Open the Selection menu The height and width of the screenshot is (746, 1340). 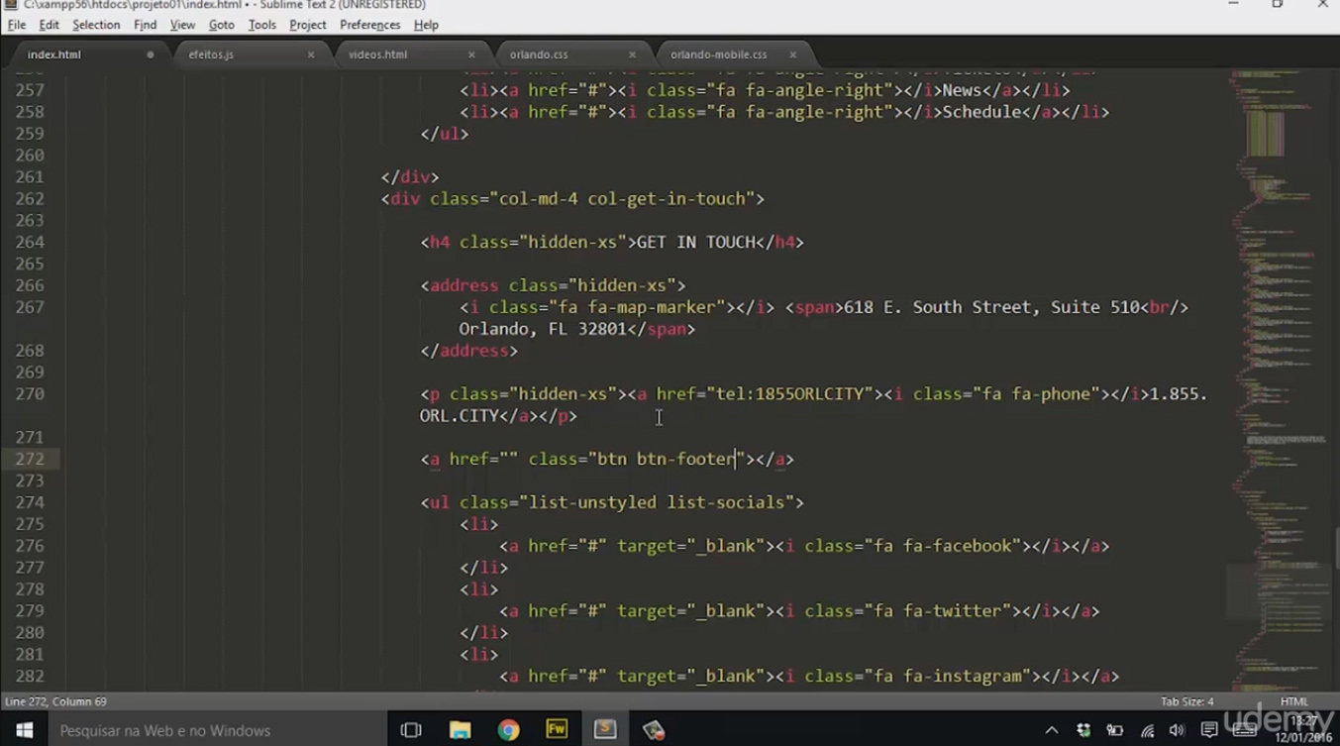click(96, 25)
